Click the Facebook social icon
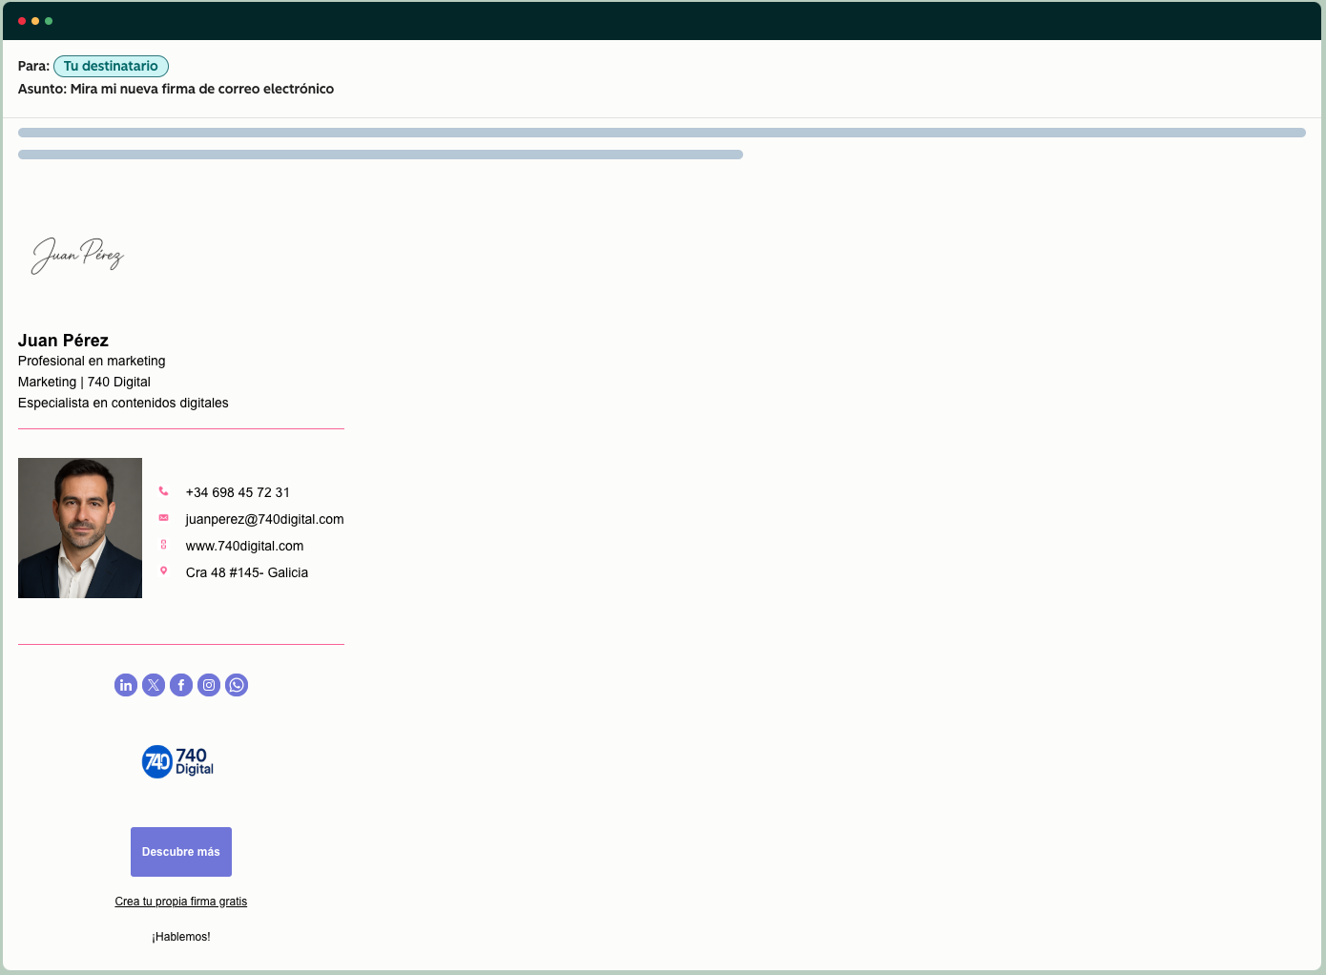Image resolution: width=1326 pixels, height=975 pixels. pyautogui.click(x=180, y=685)
